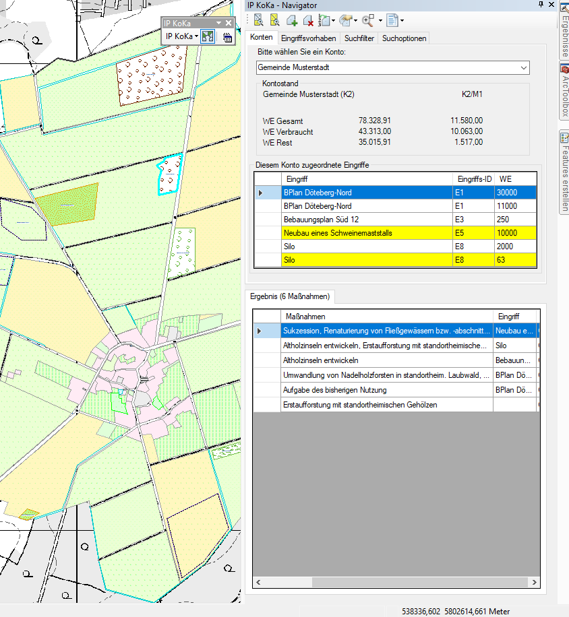Viewport: 569px width, 617px height.
Task: Click the magnifier zoom-to-selection icon
Action: click(x=368, y=20)
